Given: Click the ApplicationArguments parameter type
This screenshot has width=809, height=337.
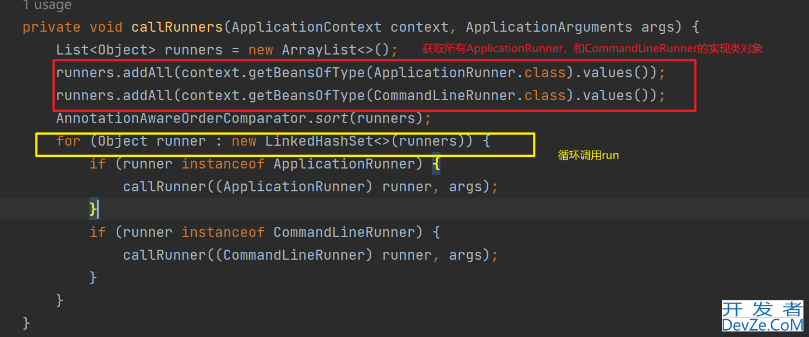Looking at the screenshot, I should (x=549, y=27).
